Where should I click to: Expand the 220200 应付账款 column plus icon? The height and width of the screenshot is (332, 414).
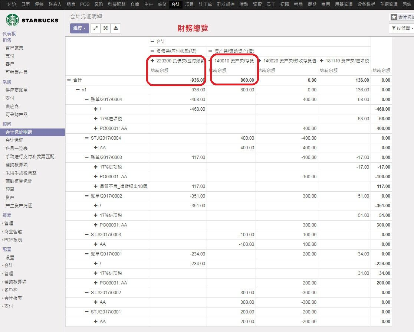tap(152, 61)
